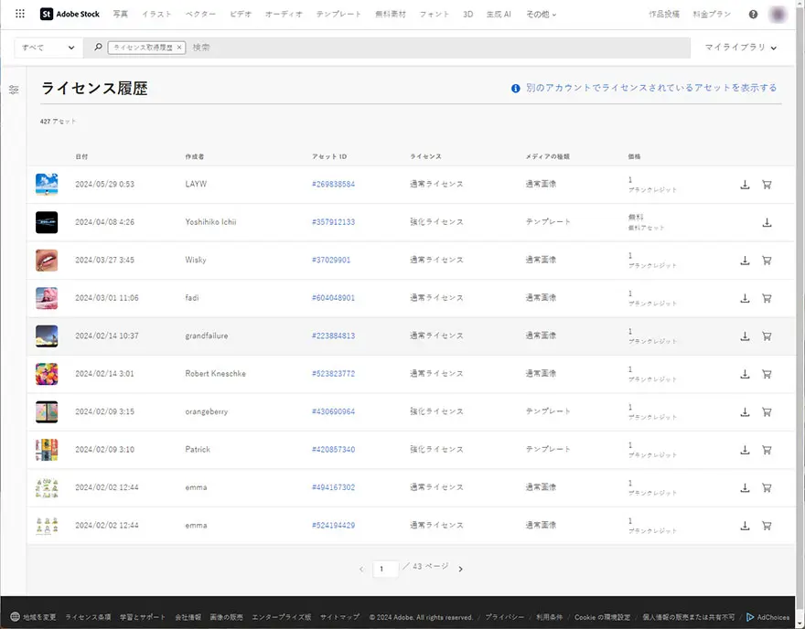Expand the すべて search category dropdown
The image size is (805, 629).
pyautogui.click(x=48, y=48)
